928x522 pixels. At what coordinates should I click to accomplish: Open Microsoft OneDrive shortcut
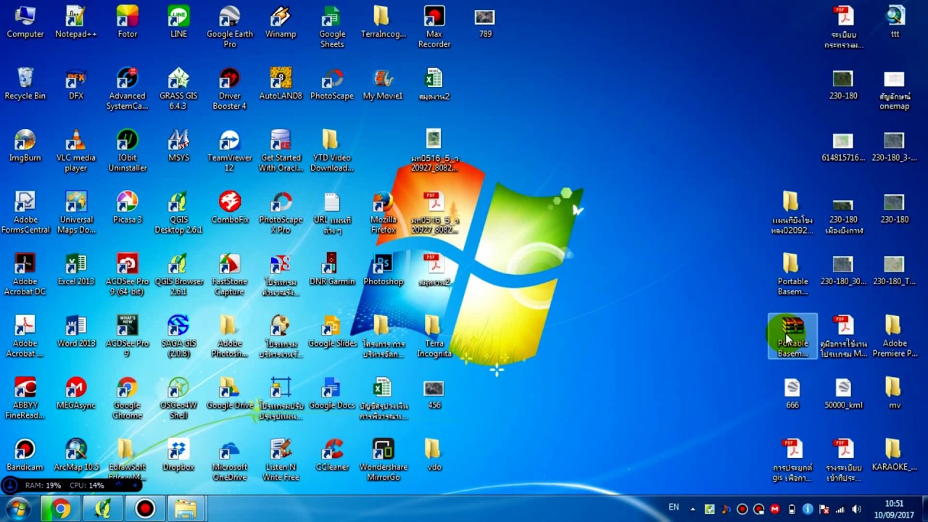pyautogui.click(x=230, y=460)
